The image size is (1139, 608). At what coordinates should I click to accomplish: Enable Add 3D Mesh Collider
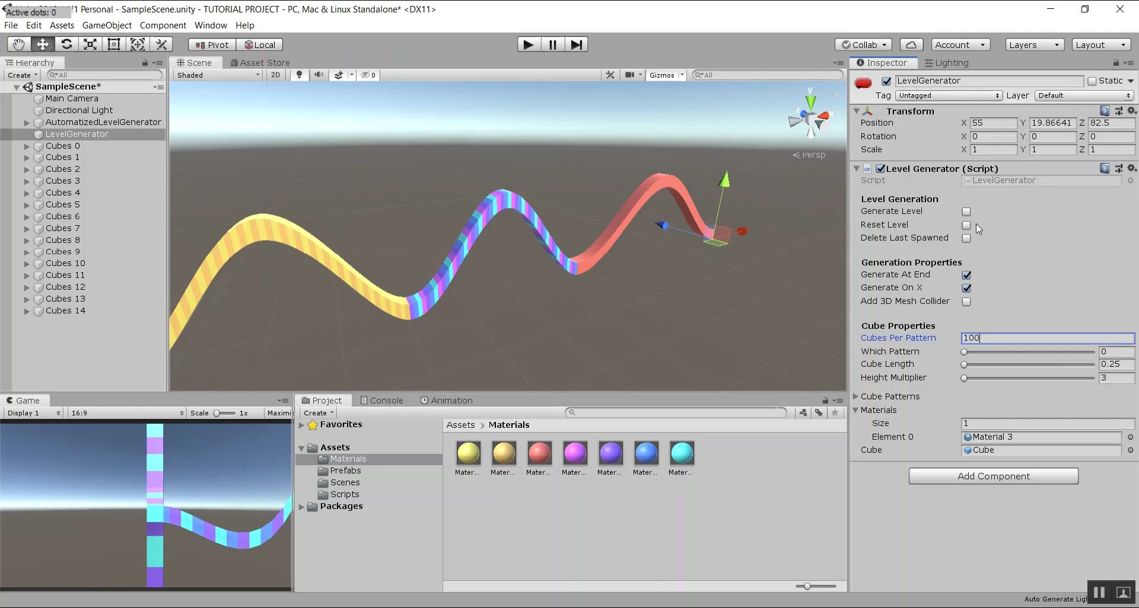point(966,302)
